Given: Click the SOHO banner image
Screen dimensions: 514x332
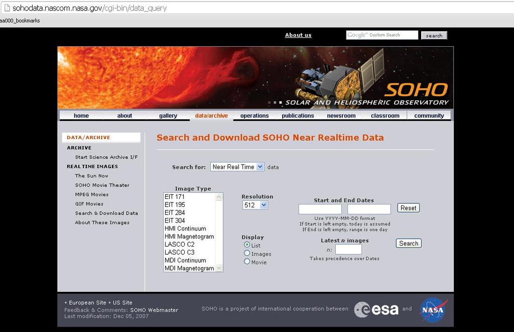Looking at the screenshot, I should tap(255, 77).
